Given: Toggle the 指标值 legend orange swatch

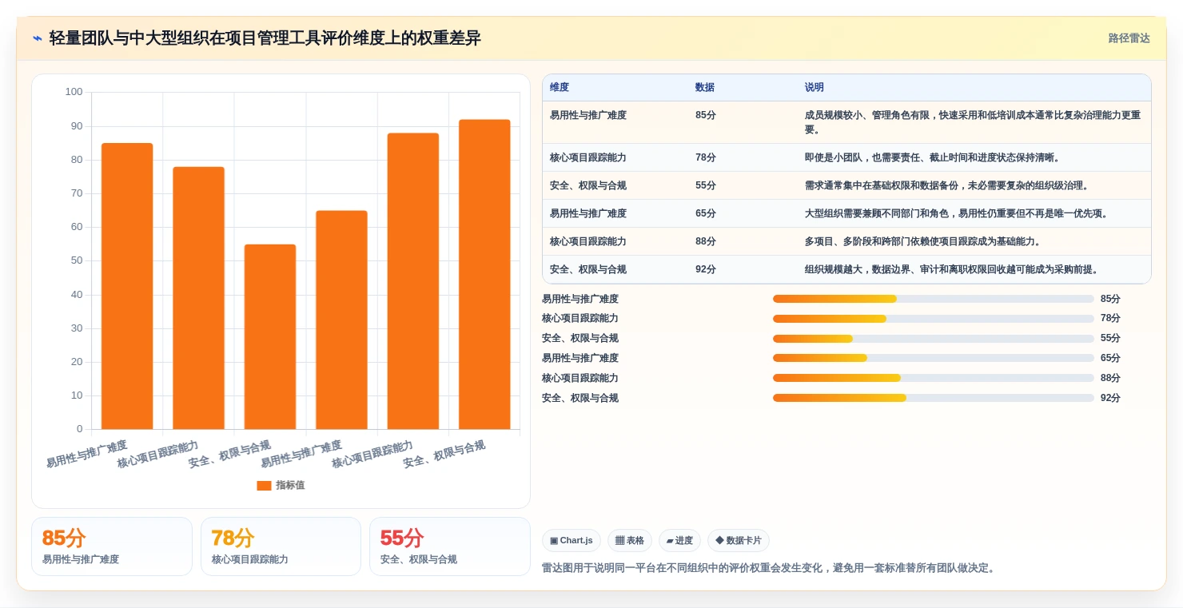Looking at the screenshot, I should click(x=264, y=486).
